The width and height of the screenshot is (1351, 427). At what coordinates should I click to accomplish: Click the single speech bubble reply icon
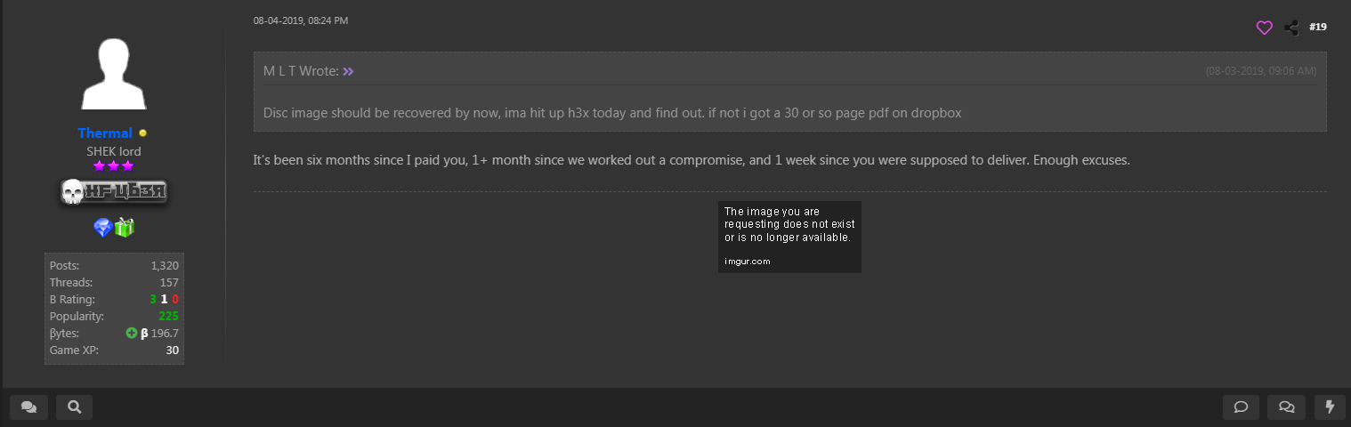(1241, 407)
